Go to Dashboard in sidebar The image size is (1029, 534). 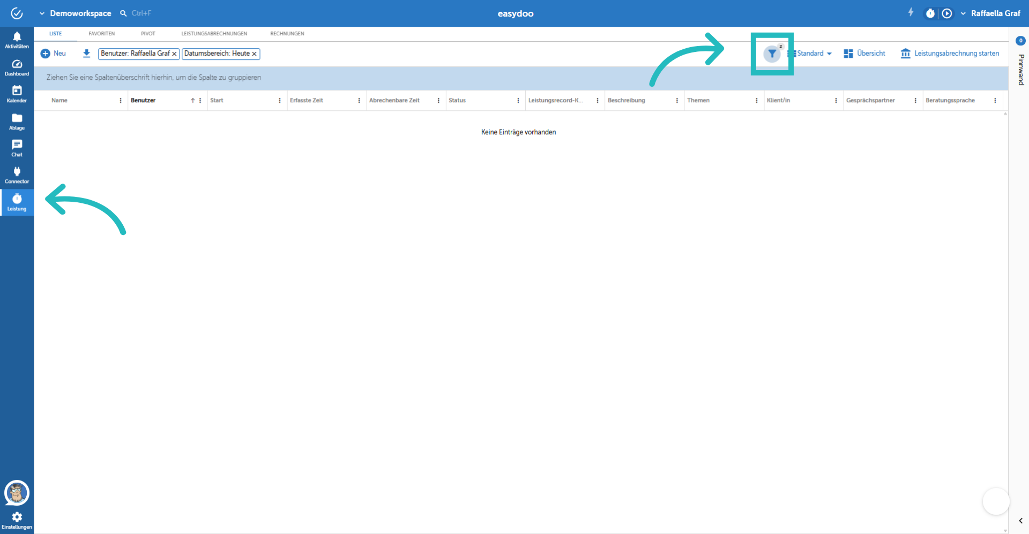[17, 67]
